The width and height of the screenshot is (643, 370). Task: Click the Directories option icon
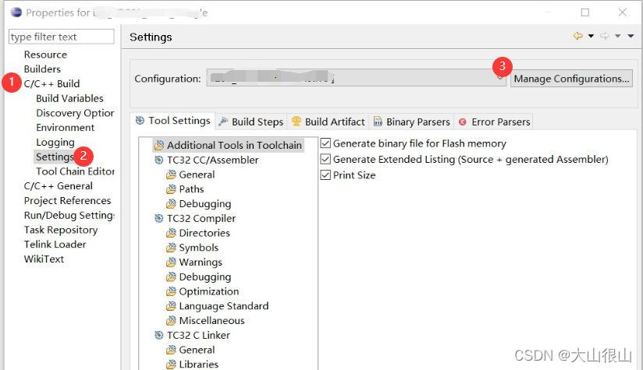pyautogui.click(x=171, y=233)
